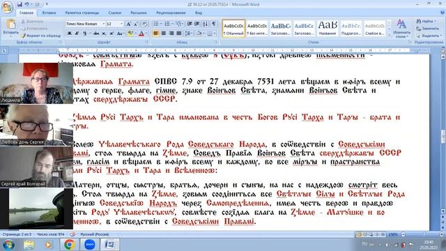Save document via quick access toolbar
The width and height of the screenshot is (446, 251).
coord(20,4)
